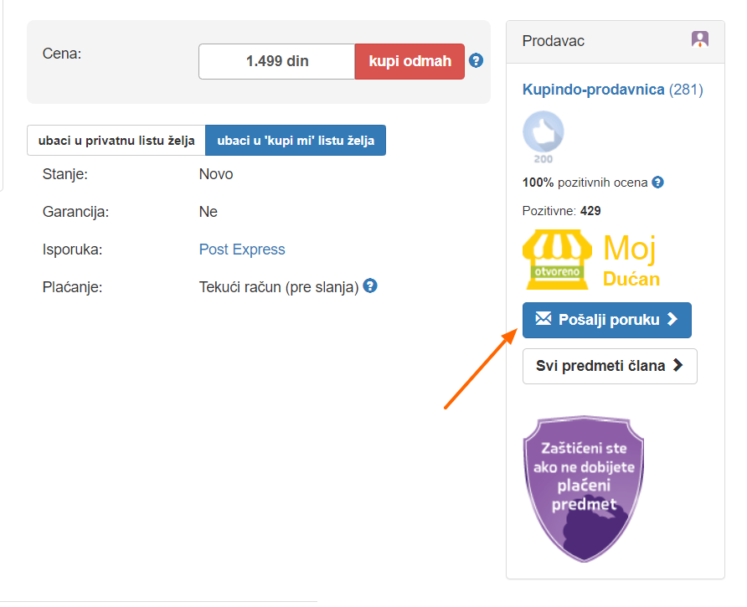This screenshot has width=747, height=607.
Task: Click the help icon next to 'kupi odmah'
Action: pos(476,60)
